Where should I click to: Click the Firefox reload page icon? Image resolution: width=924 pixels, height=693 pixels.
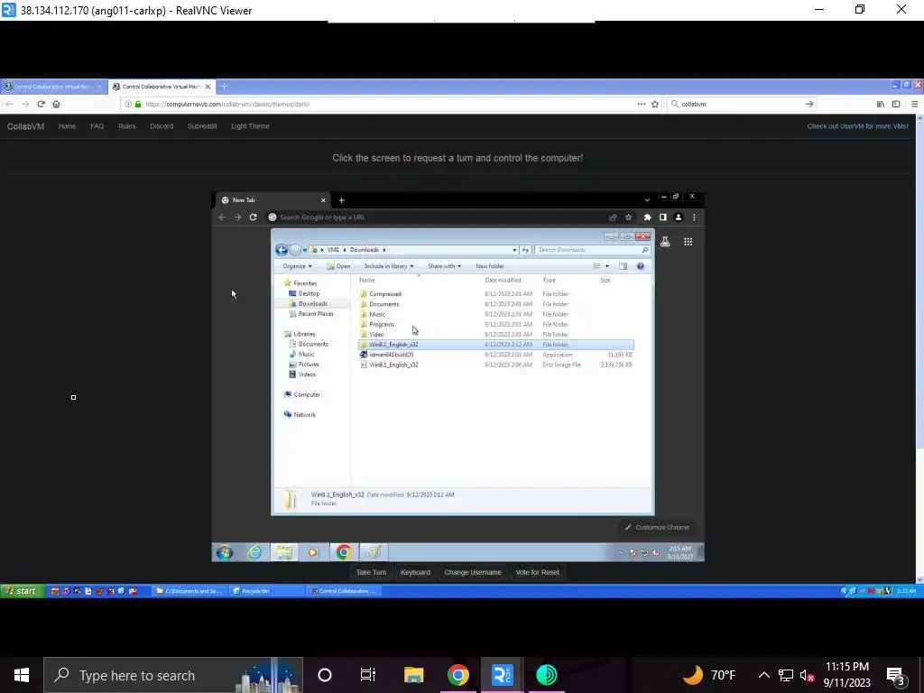[41, 105]
